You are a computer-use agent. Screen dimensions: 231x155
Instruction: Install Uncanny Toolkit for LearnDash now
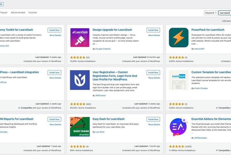click(x=54, y=30)
